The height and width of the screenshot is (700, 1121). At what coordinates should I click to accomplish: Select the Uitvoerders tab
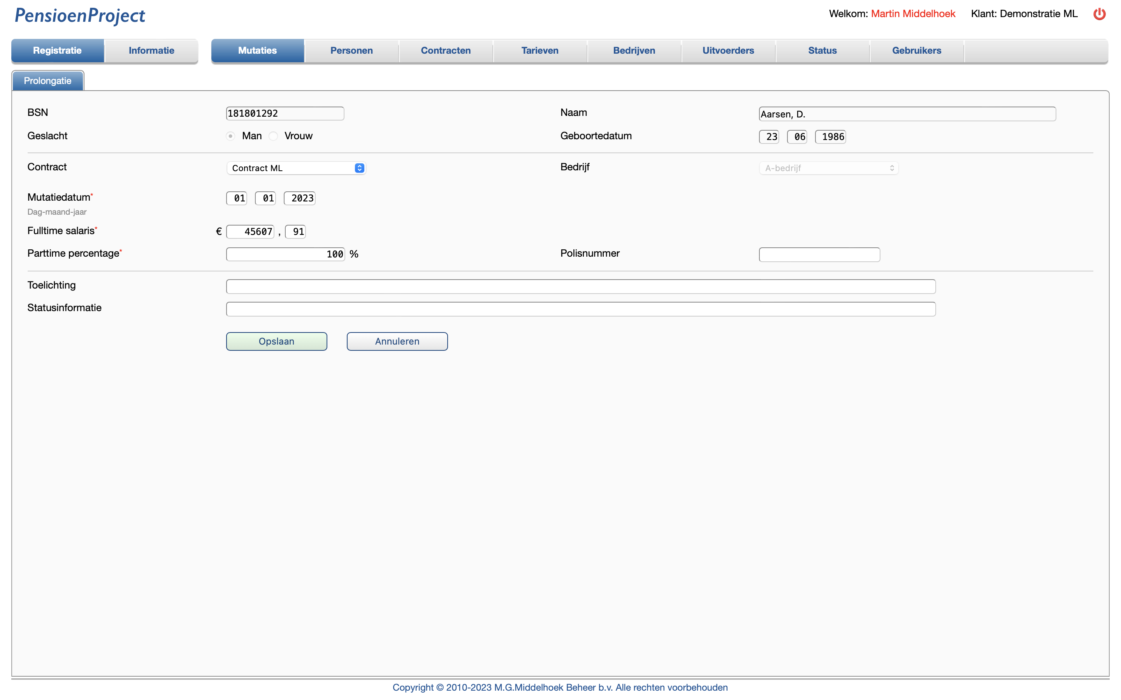click(728, 51)
